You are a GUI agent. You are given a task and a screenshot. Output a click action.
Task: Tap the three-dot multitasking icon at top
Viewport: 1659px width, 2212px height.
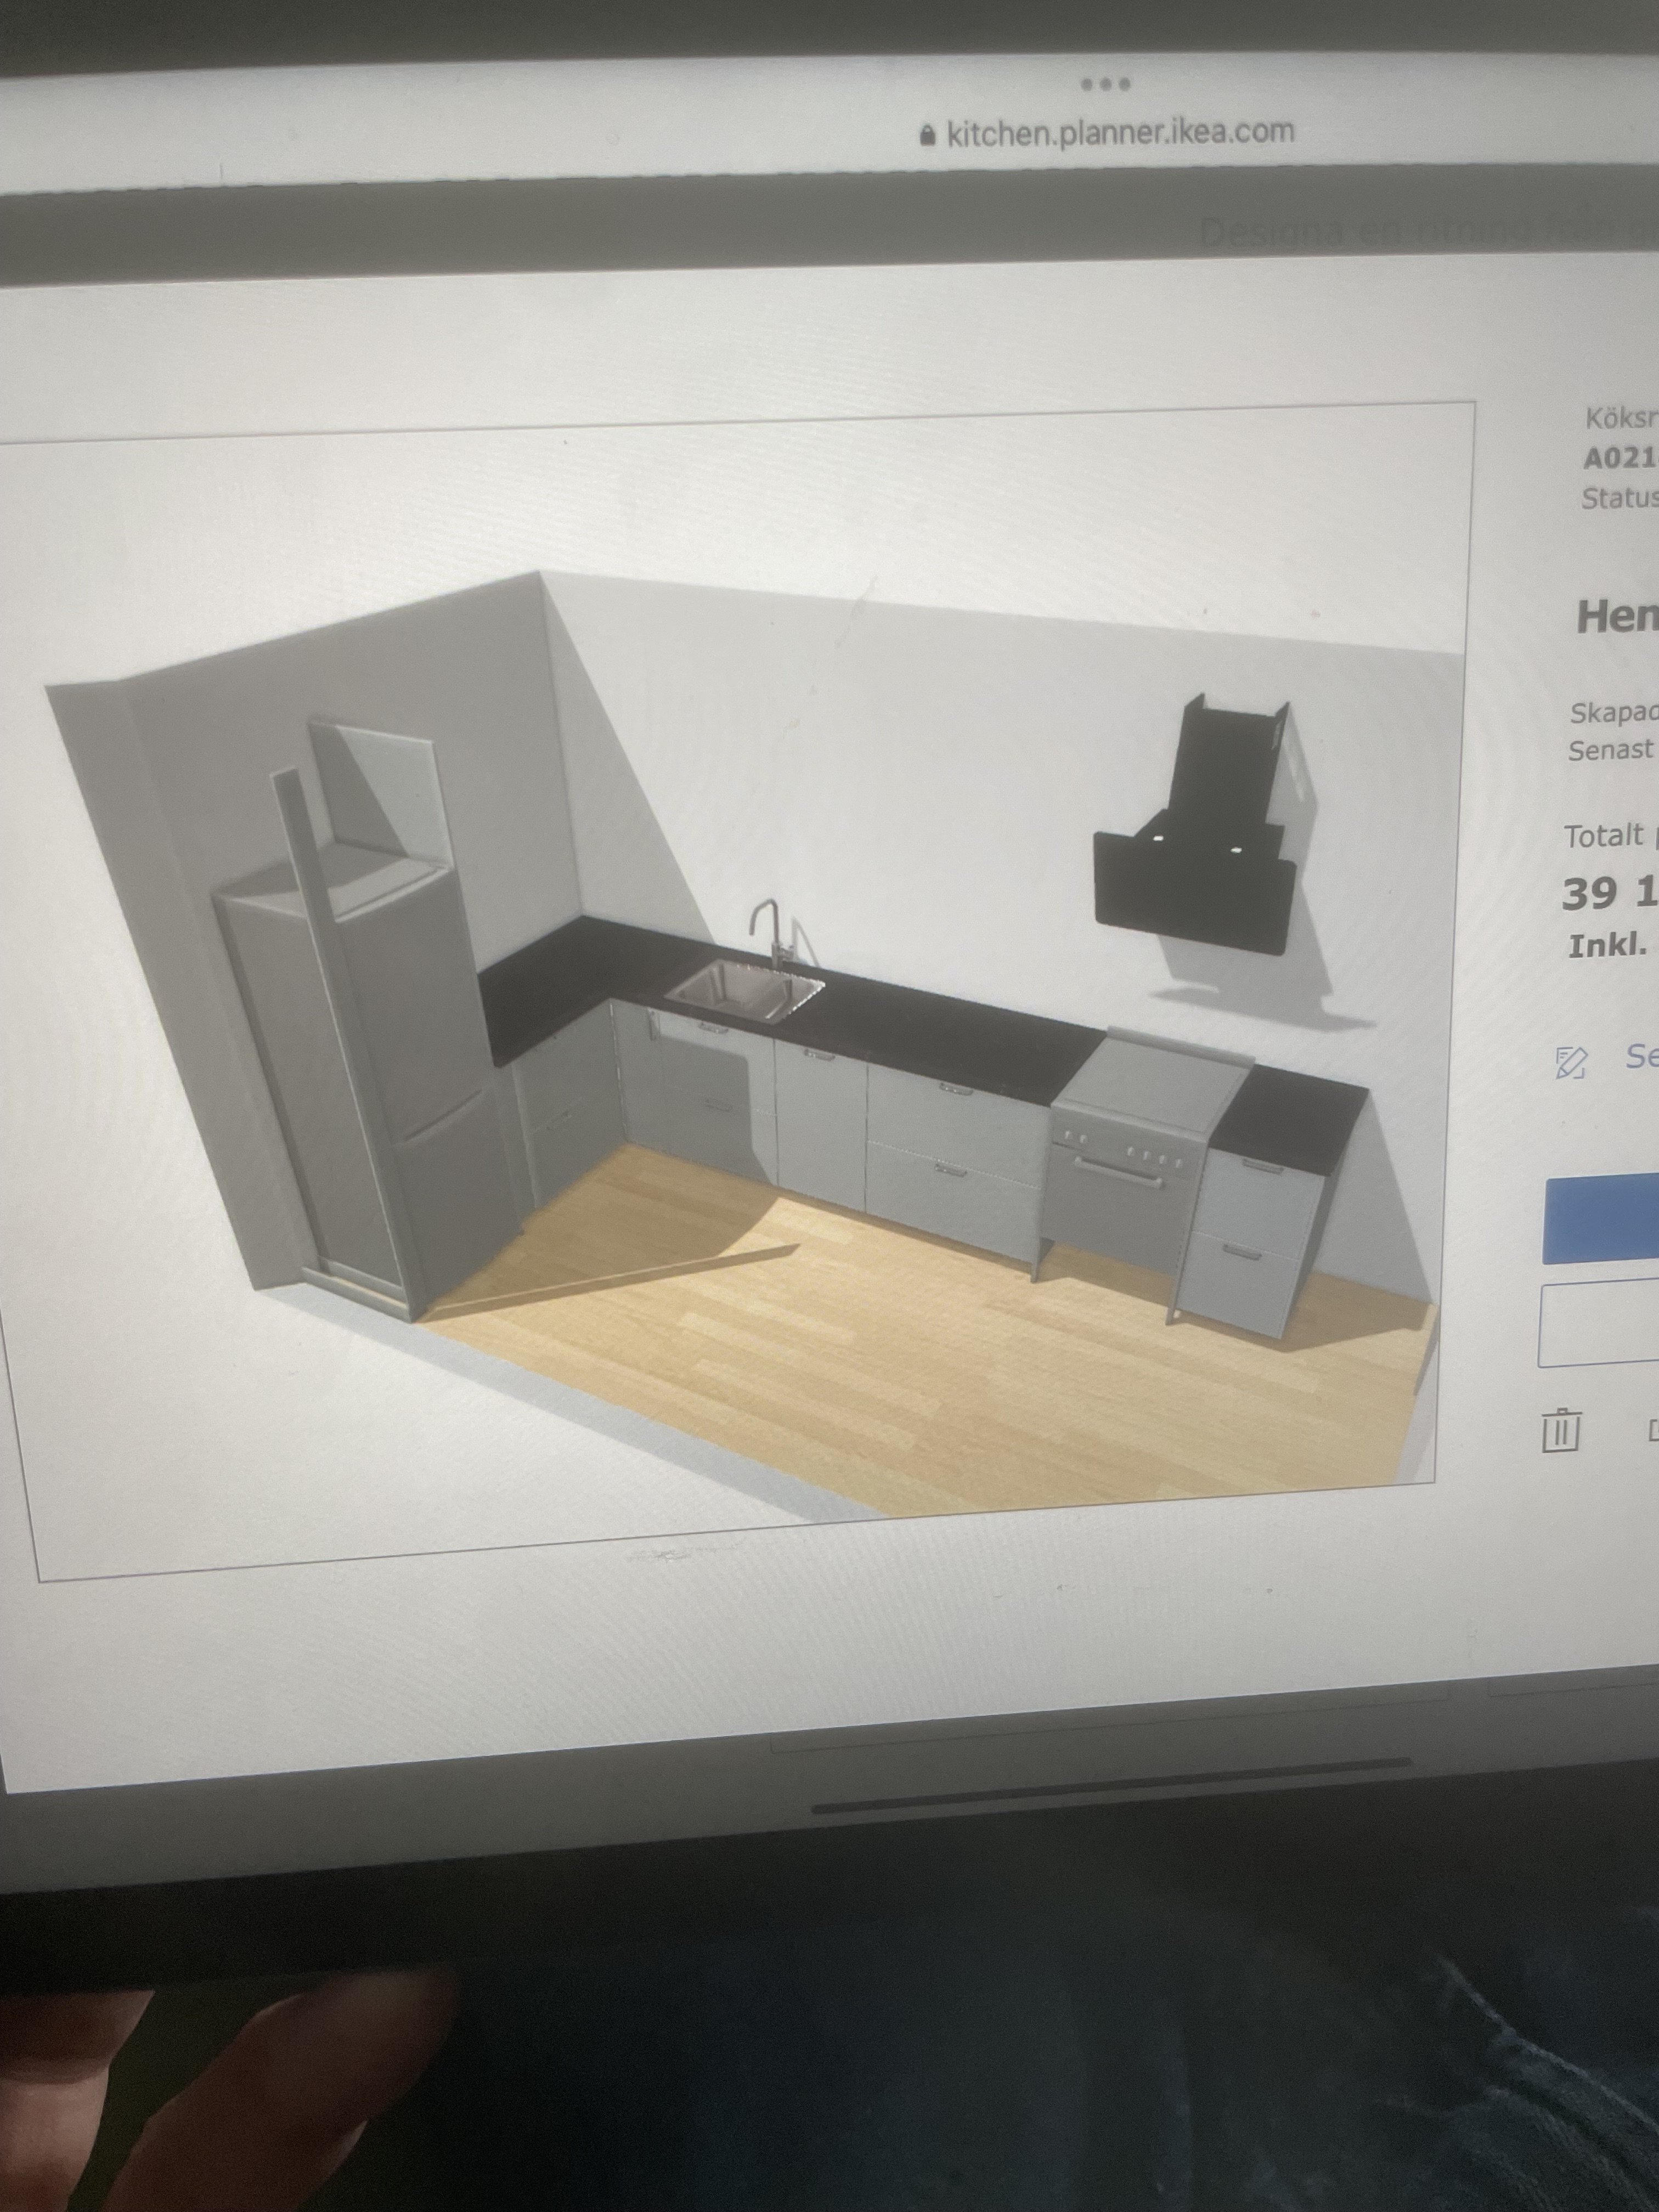tap(1106, 84)
